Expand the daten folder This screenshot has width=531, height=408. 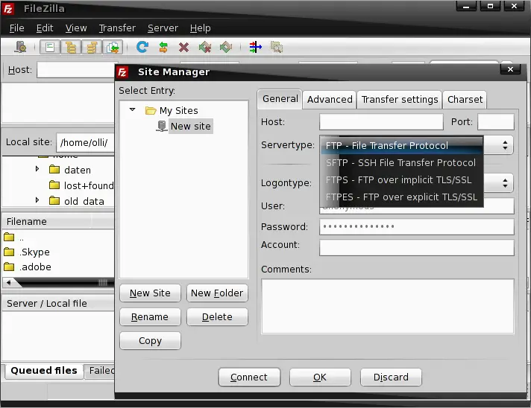tap(37, 169)
